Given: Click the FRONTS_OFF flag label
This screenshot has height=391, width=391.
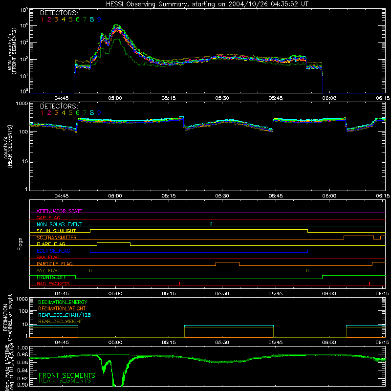Looking at the screenshot, I should tap(51, 277).
